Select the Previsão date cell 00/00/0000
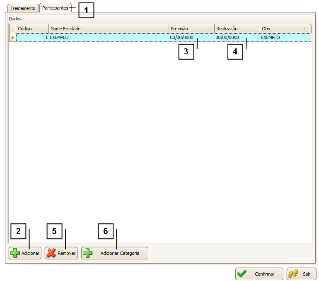This screenshot has height=281, width=319. [181, 37]
